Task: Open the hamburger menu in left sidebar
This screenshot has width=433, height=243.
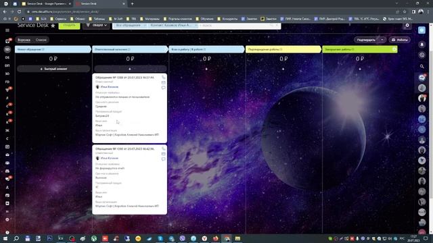Action: click(7, 30)
